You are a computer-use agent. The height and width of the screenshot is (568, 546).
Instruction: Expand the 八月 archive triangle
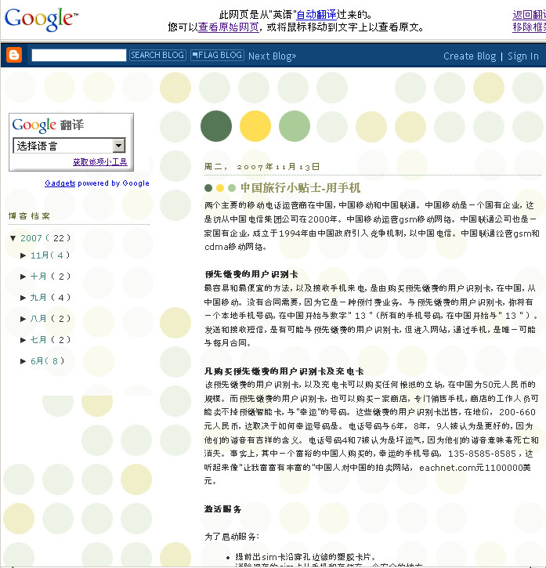click(24, 319)
